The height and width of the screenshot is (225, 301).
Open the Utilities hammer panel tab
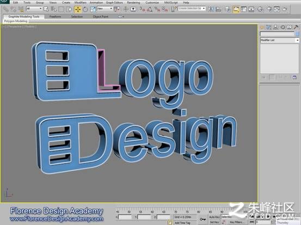click(296, 27)
